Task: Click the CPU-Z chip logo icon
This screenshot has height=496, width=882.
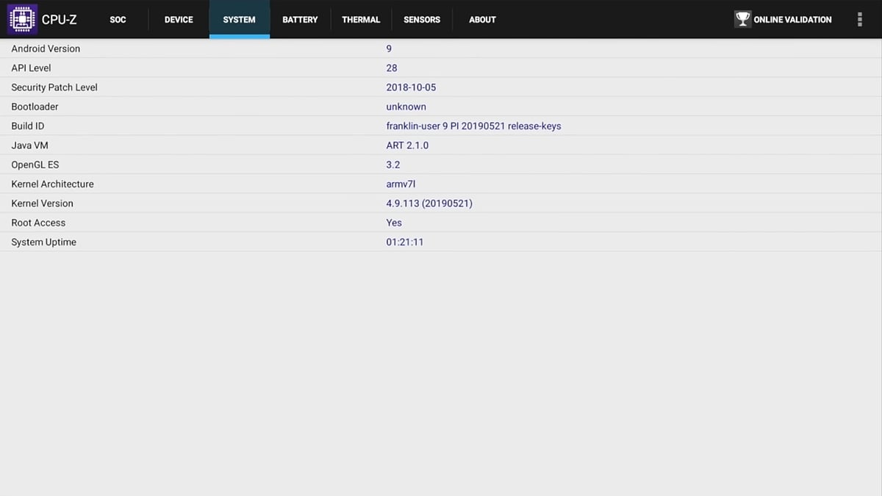Action: point(22,19)
